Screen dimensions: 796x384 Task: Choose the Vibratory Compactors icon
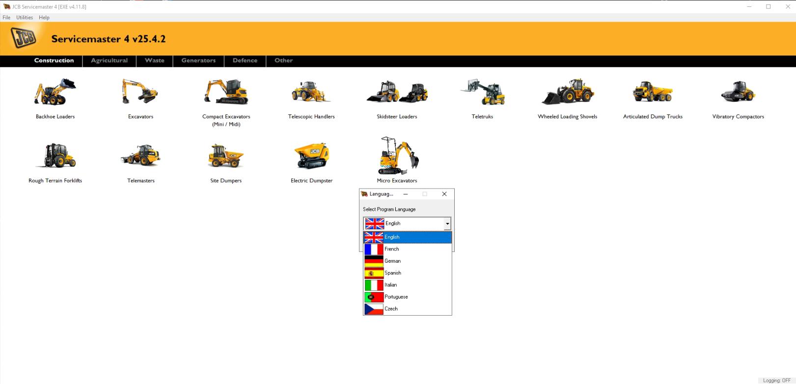pos(738,92)
